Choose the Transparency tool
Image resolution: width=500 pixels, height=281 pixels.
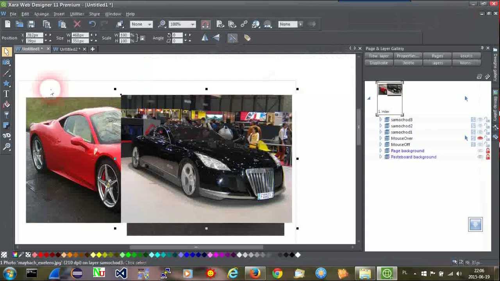[6, 115]
